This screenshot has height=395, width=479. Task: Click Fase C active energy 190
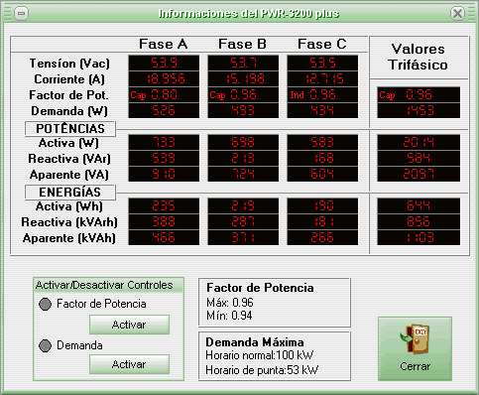pos(322,205)
